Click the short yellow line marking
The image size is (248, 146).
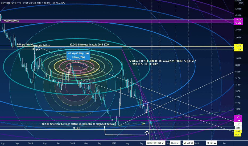tap(143, 124)
